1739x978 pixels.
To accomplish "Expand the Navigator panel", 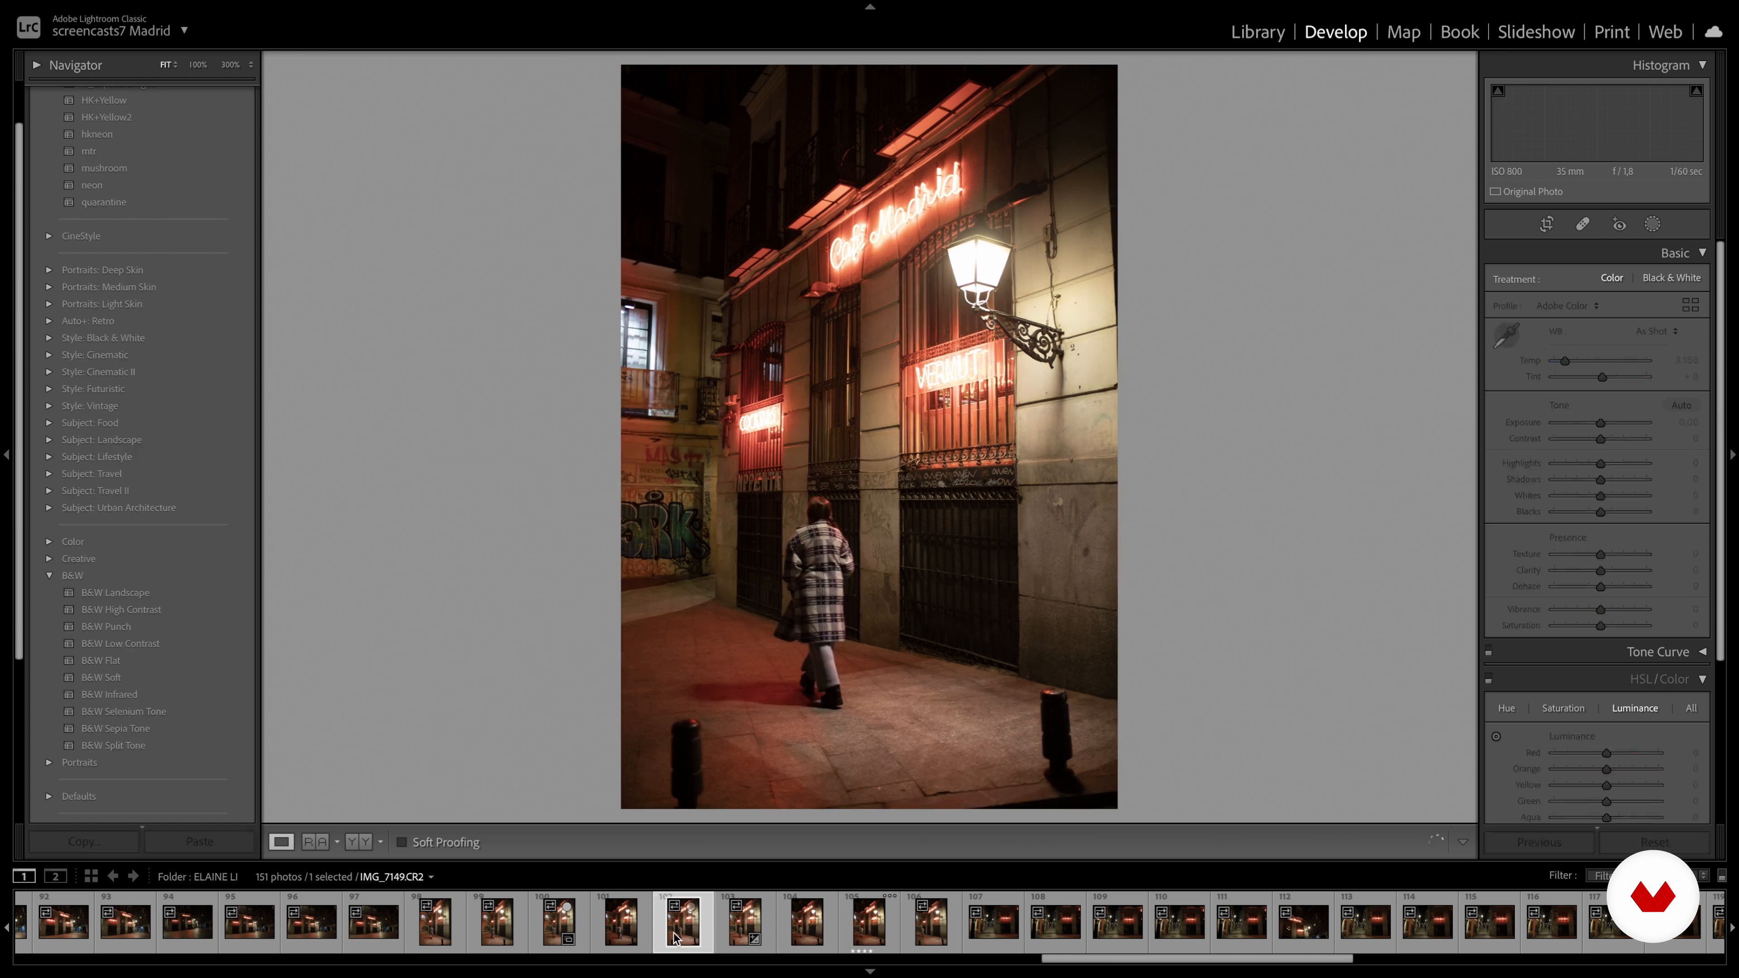I will click(x=37, y=65).
